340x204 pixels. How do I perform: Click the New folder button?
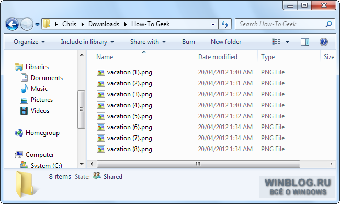[x=226, y=42]
